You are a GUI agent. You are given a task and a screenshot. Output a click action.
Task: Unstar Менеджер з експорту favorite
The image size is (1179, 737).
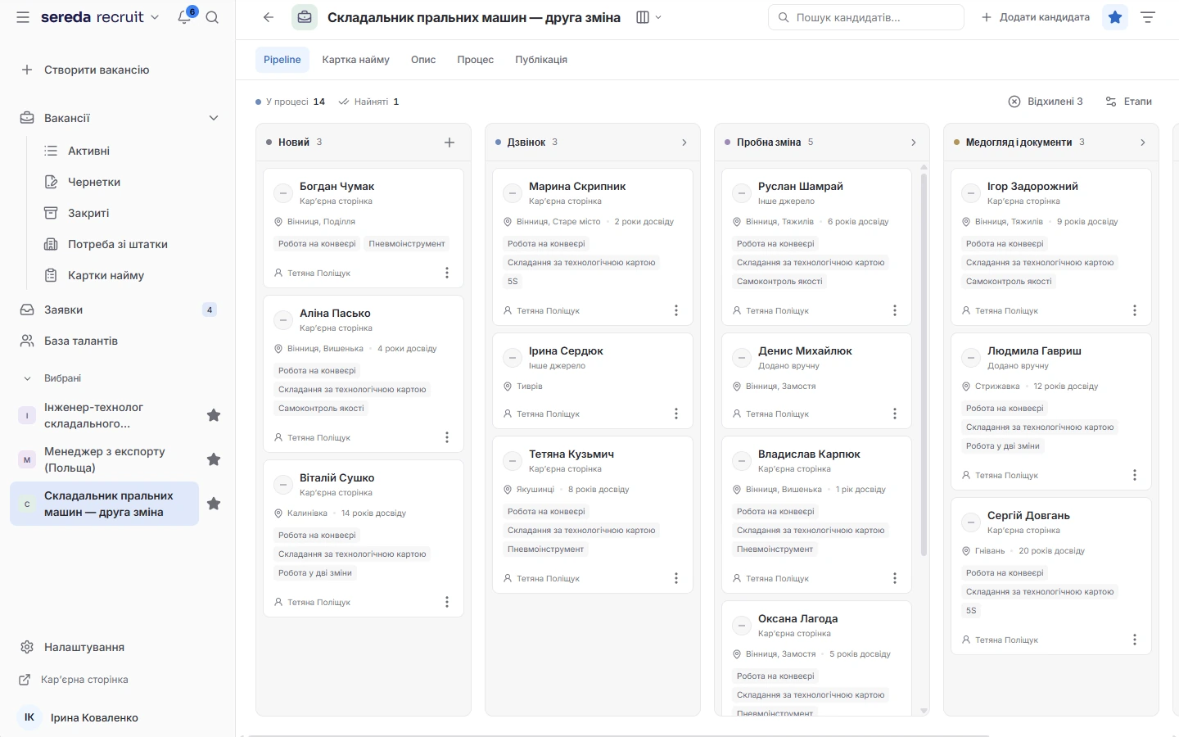pos(214,459)
